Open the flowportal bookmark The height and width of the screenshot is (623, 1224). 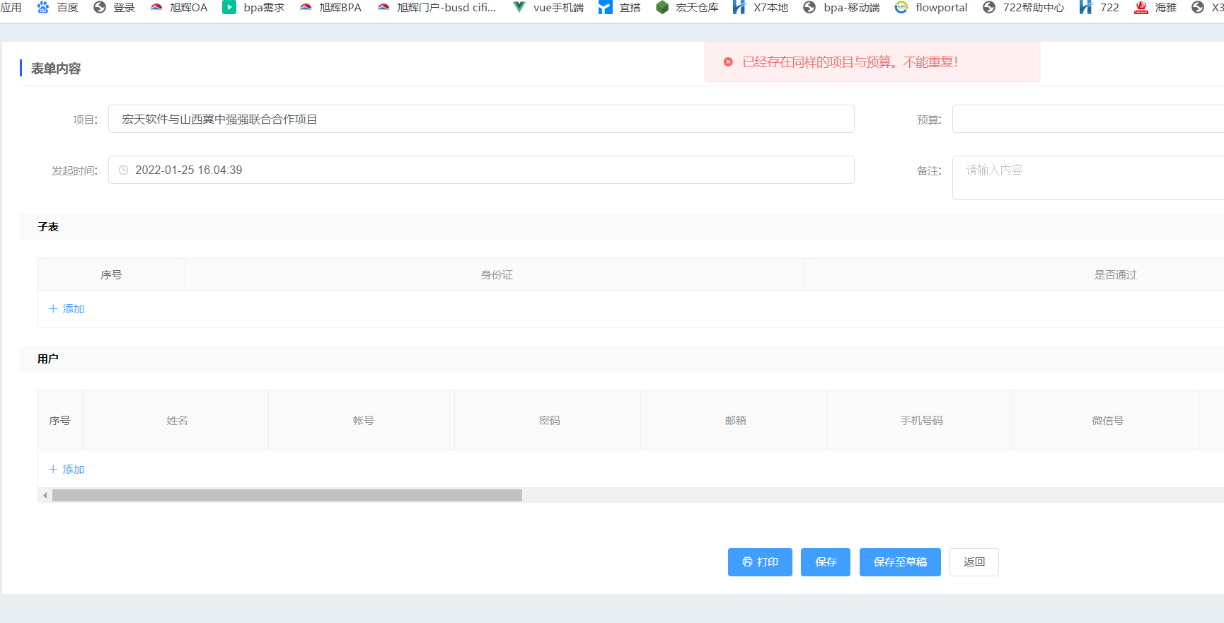pos(931,8)
